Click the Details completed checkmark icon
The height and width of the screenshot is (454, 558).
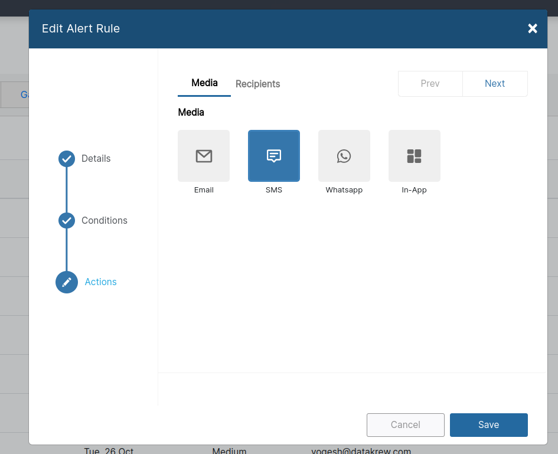pos(66,158)
